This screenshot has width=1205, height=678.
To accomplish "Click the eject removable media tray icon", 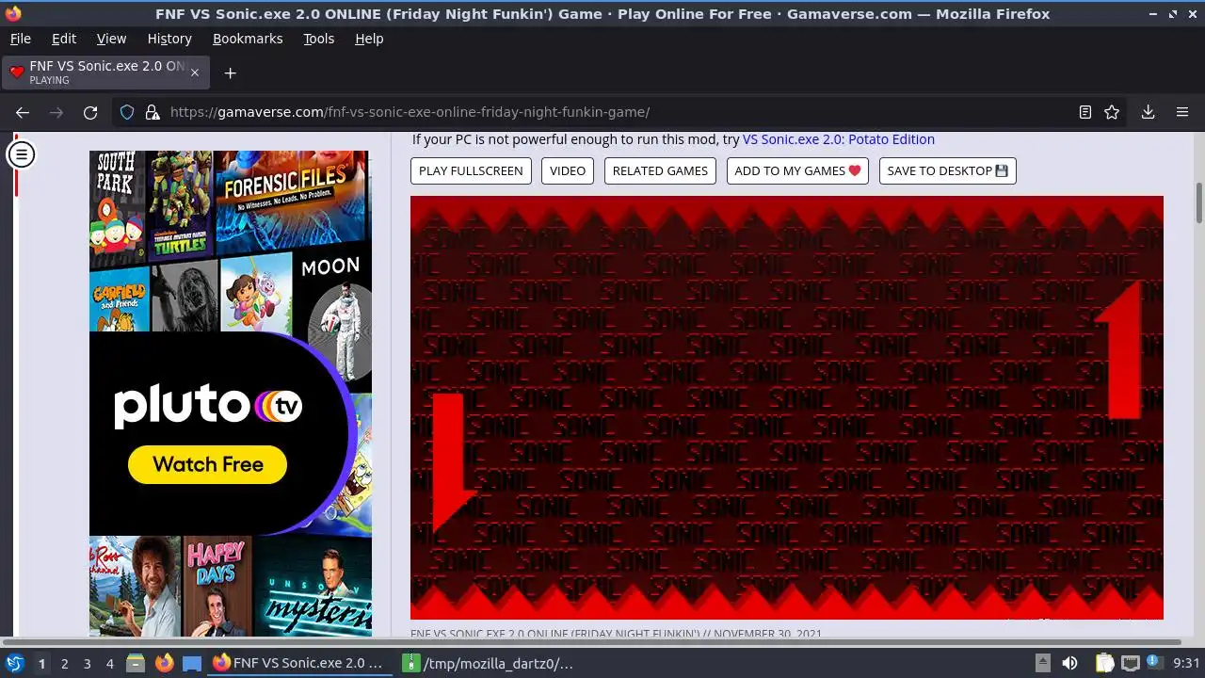I will (x=1042, y=663).
